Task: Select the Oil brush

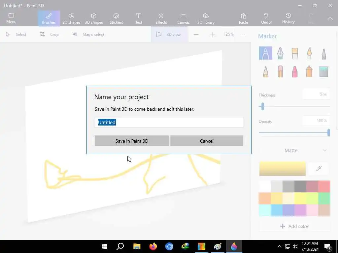Action: tap(295, 53)
